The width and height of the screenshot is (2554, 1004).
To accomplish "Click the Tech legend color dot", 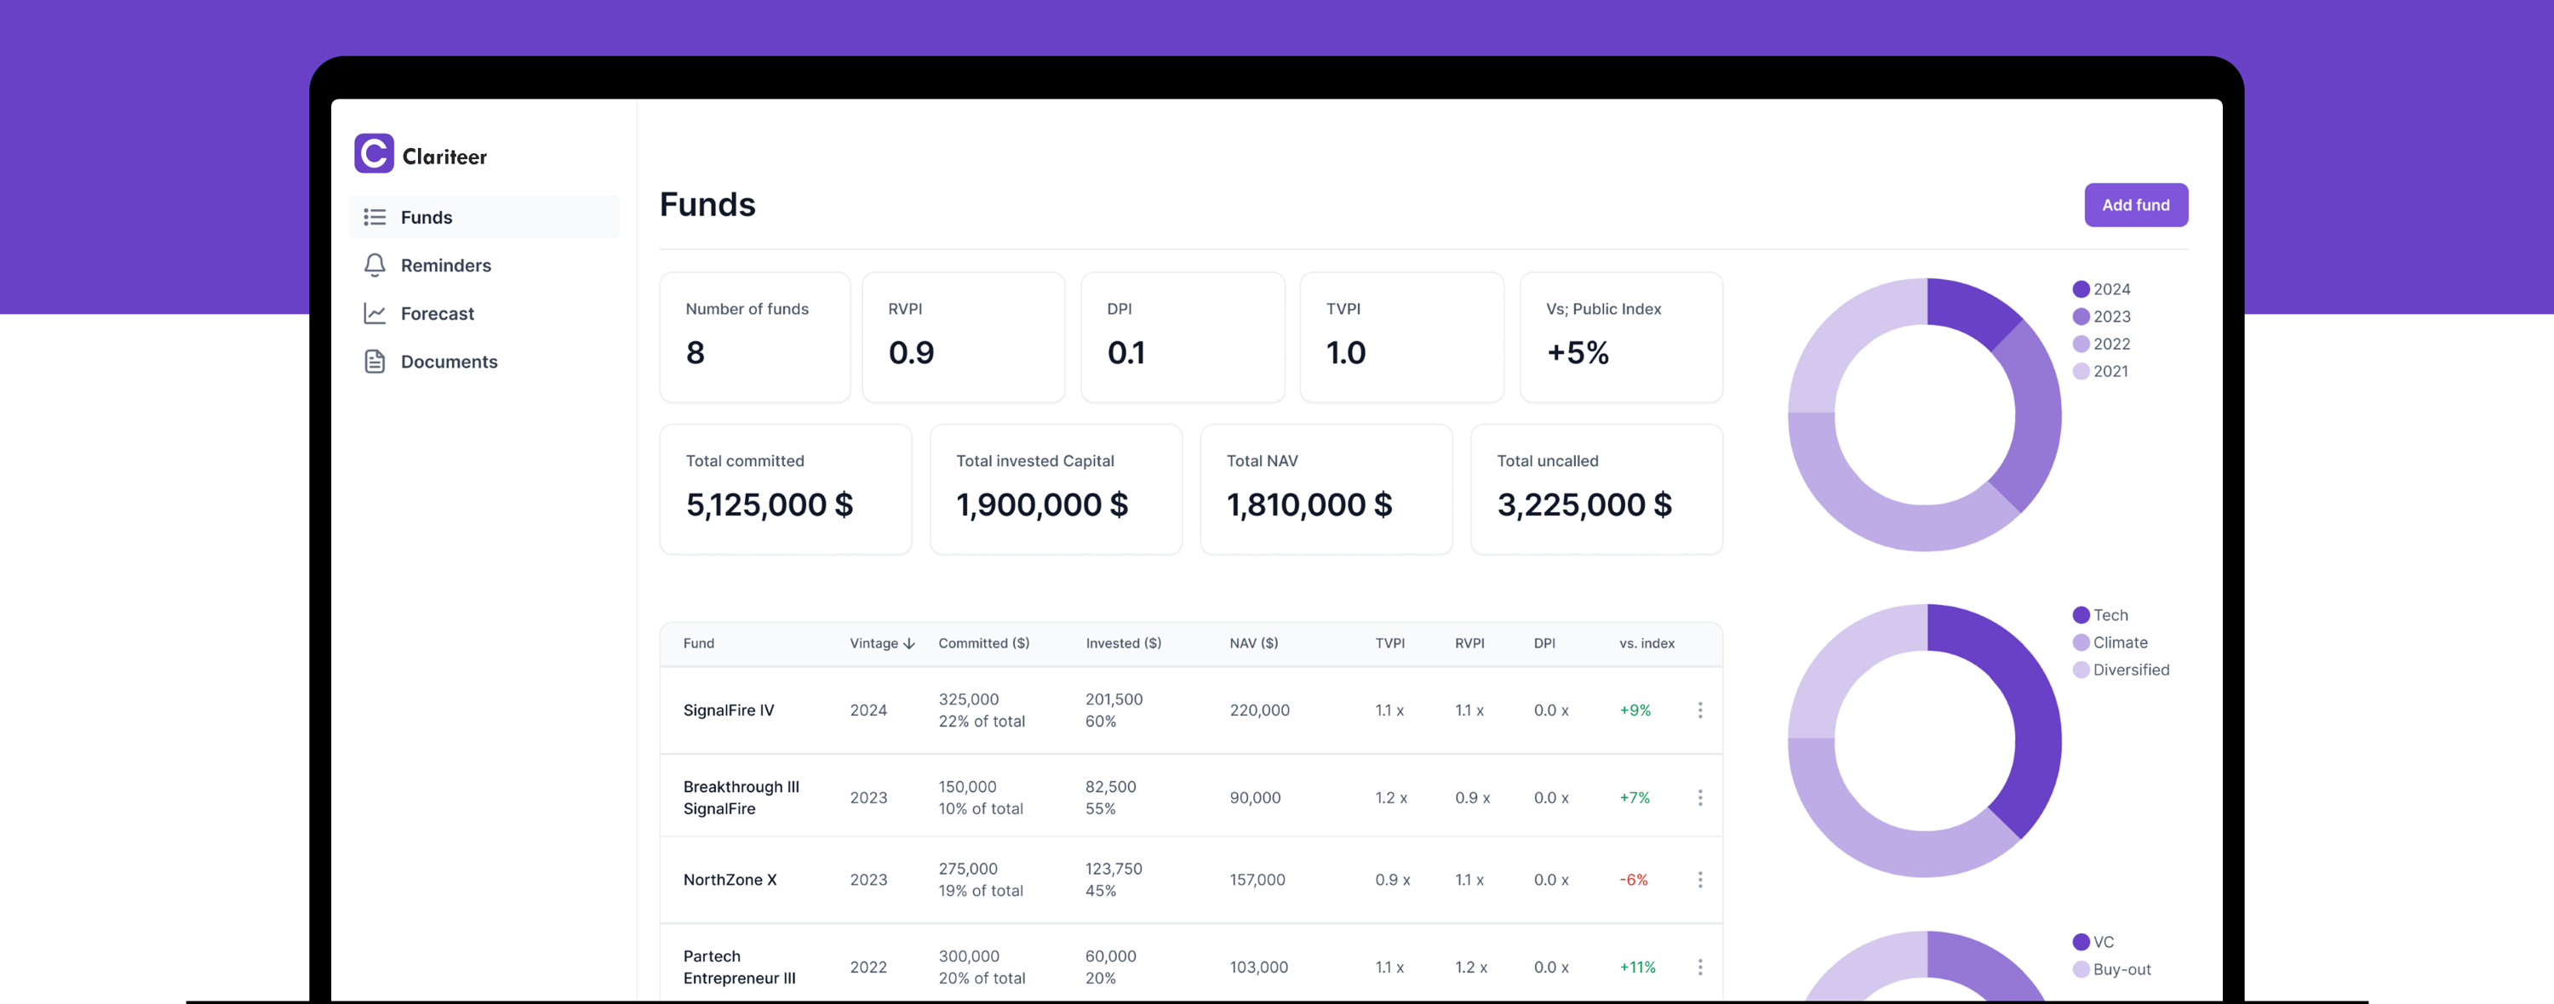I will [x=2081, y=615].
